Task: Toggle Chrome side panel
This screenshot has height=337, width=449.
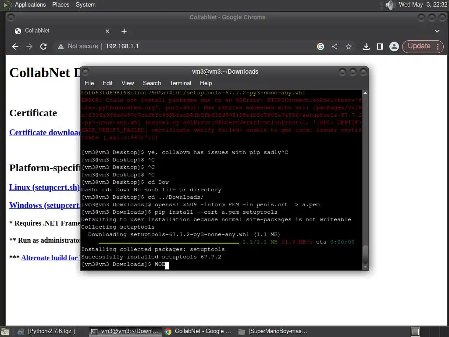Action: coord(380,47)
